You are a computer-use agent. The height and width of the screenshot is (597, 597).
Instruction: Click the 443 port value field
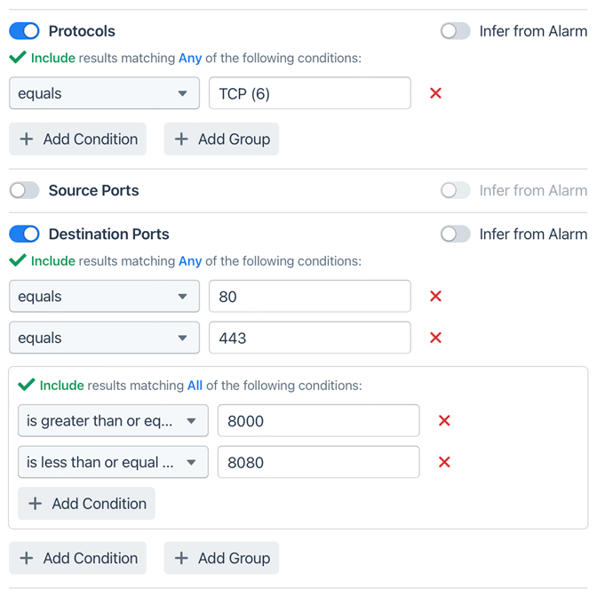pos(309,338)
